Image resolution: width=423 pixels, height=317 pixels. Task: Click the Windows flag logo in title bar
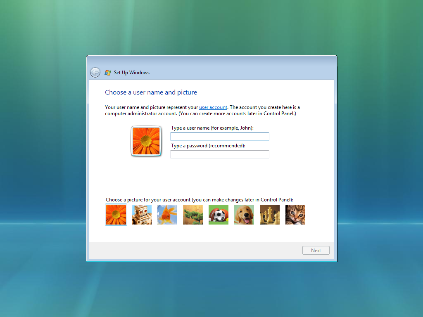(108, 73)
